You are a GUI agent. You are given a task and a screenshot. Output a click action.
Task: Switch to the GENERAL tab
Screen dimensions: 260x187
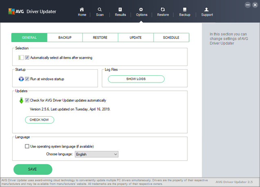[x=29, y=38]
